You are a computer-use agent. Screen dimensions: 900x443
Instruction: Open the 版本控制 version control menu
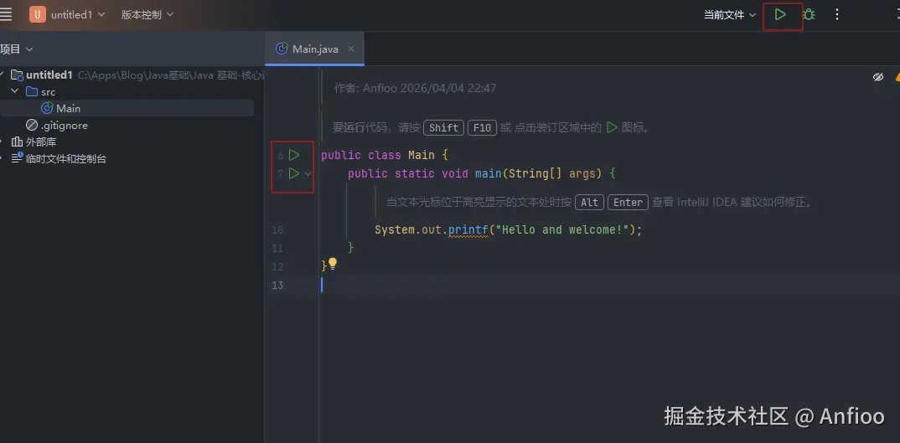tap(147, 14)
